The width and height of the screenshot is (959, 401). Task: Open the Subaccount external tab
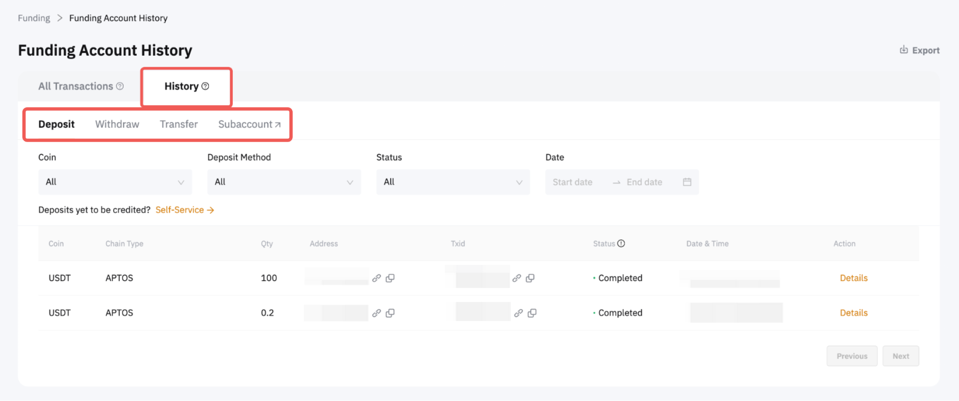tap(249, 124)
